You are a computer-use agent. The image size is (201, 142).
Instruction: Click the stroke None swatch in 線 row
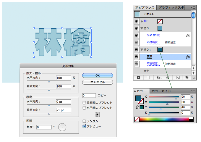pos(160,21)
